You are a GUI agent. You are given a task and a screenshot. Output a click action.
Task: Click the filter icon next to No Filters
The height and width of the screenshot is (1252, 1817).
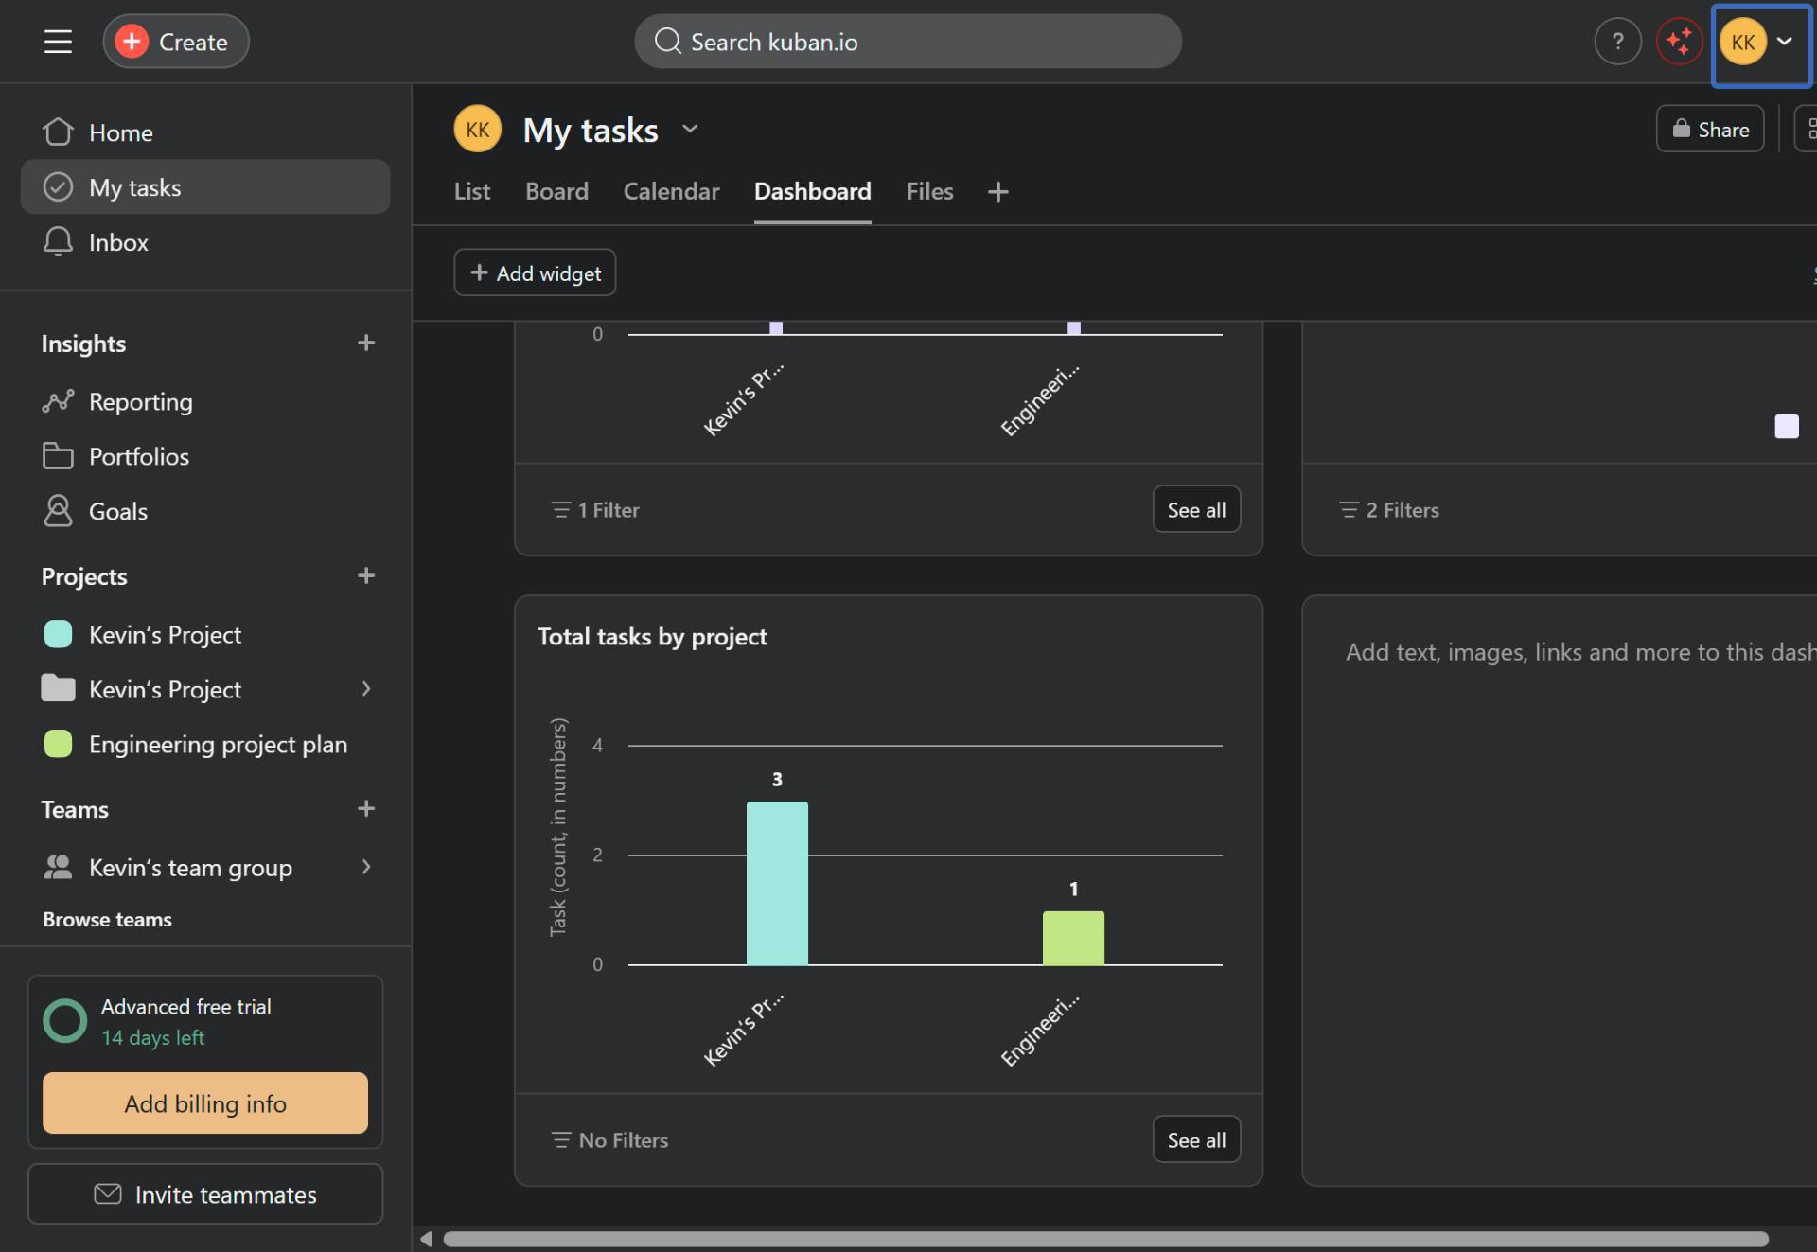click(561, 1140)
